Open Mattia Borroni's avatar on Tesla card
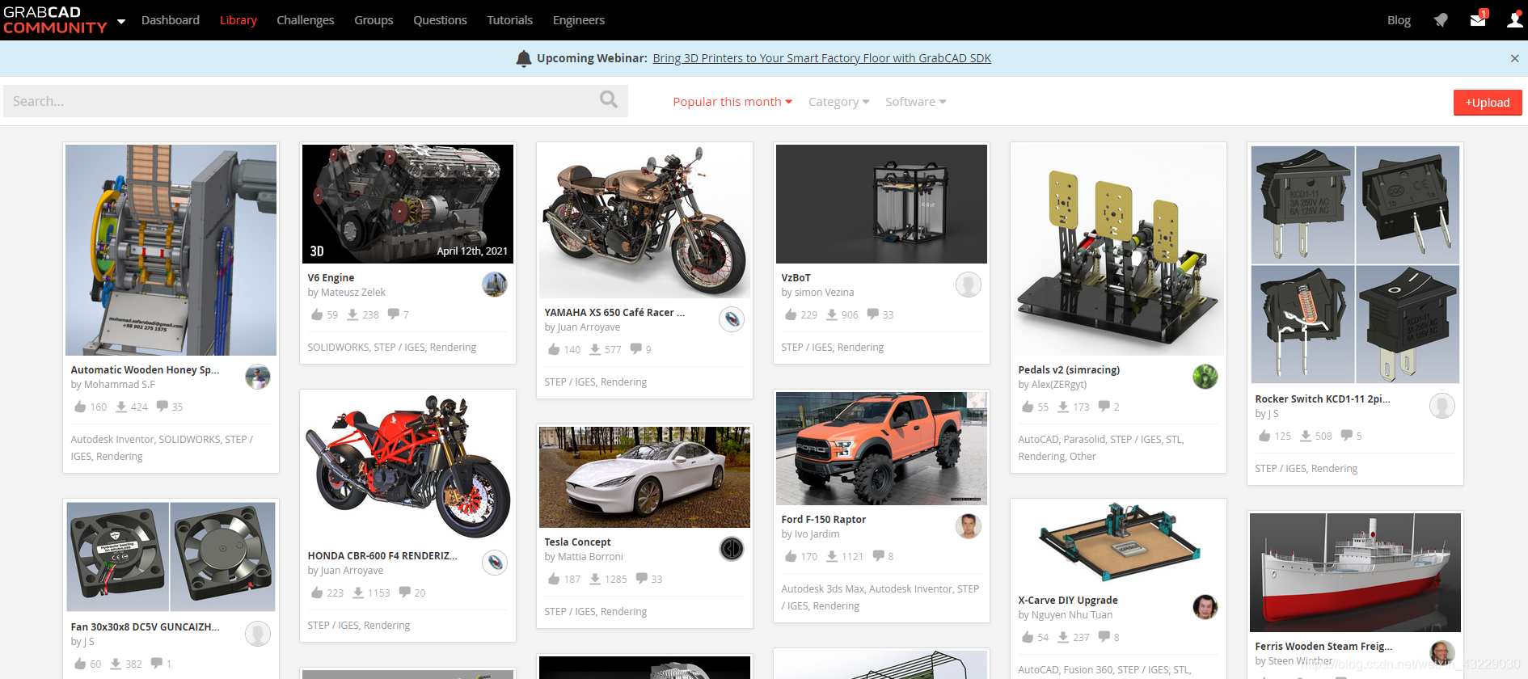1528x679 pixels. coord(732,549)
